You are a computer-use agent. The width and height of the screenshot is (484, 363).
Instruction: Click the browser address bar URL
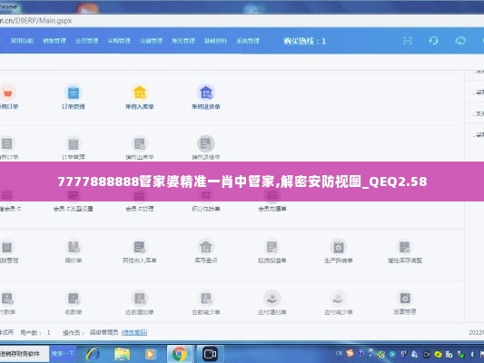pyautogui.click(x=36, y=21)
